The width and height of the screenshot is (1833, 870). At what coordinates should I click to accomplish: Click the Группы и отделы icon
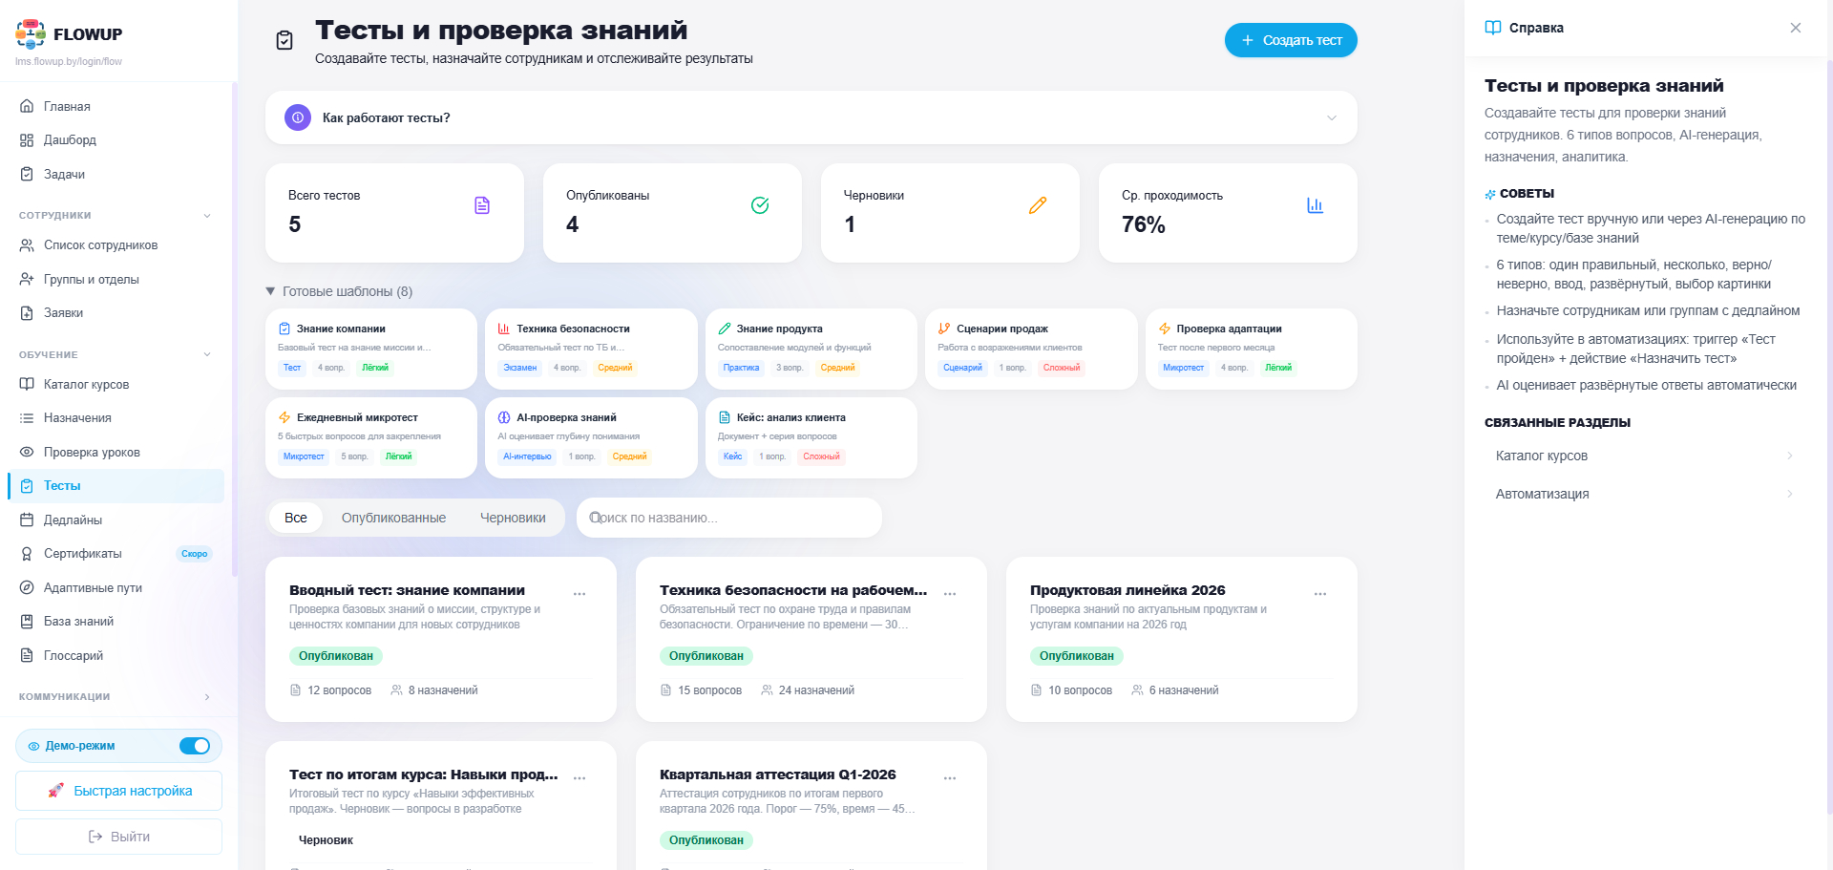pos(27,279)
